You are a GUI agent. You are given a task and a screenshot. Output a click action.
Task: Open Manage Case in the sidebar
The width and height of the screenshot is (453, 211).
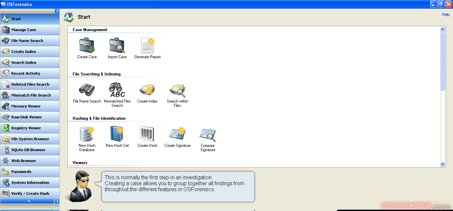coord(30,30)
